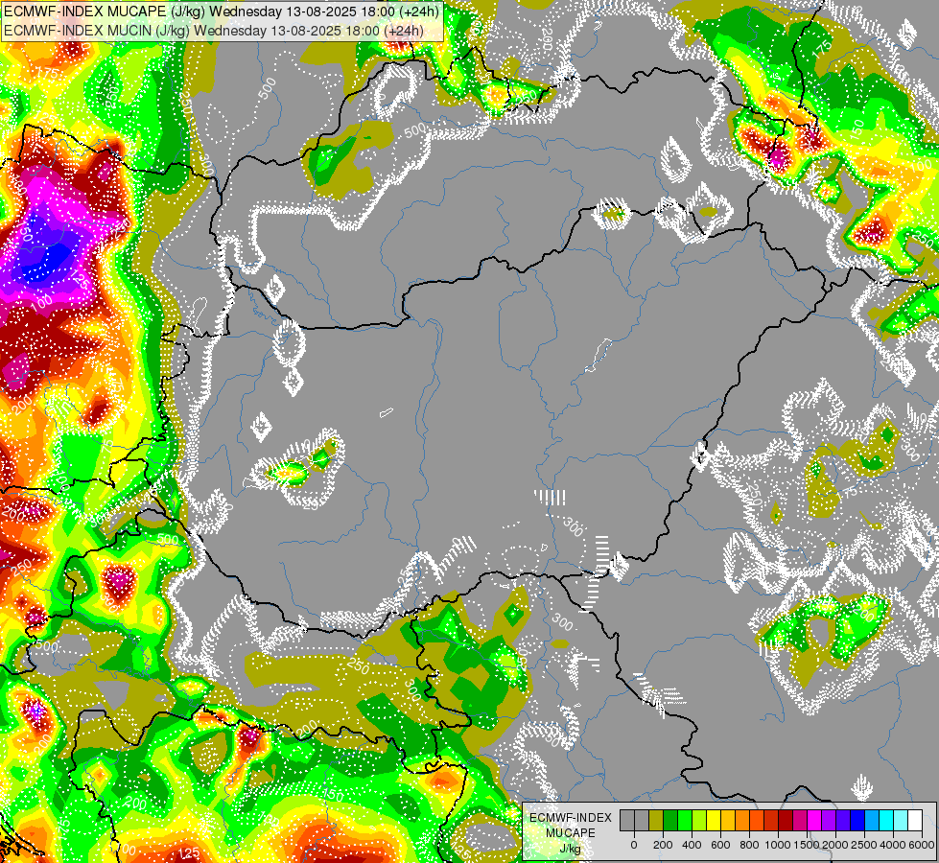Click the legend label '4000'
This screenshot has width=939, height=863.
(893, 845)
